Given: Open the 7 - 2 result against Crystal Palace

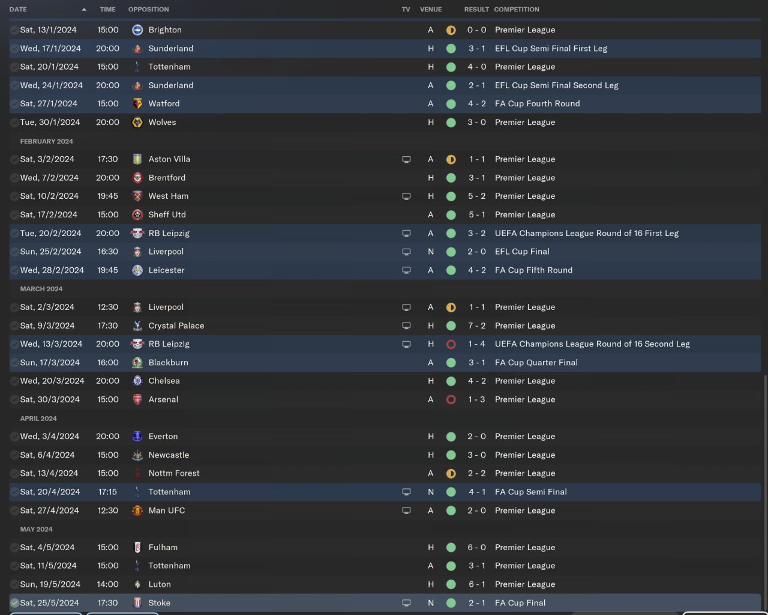Looking at the screenshot, I should 476,326.
